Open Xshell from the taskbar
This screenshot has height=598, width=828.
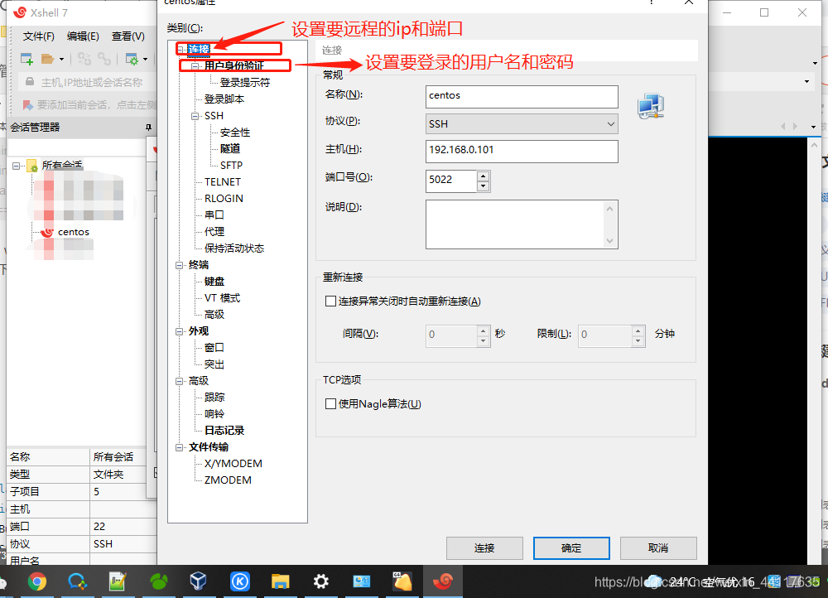point(444,581)
